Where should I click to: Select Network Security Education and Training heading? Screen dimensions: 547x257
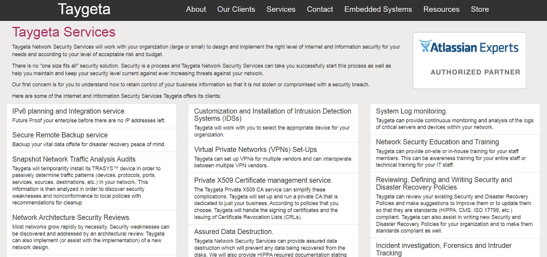[x=437, y=142]
